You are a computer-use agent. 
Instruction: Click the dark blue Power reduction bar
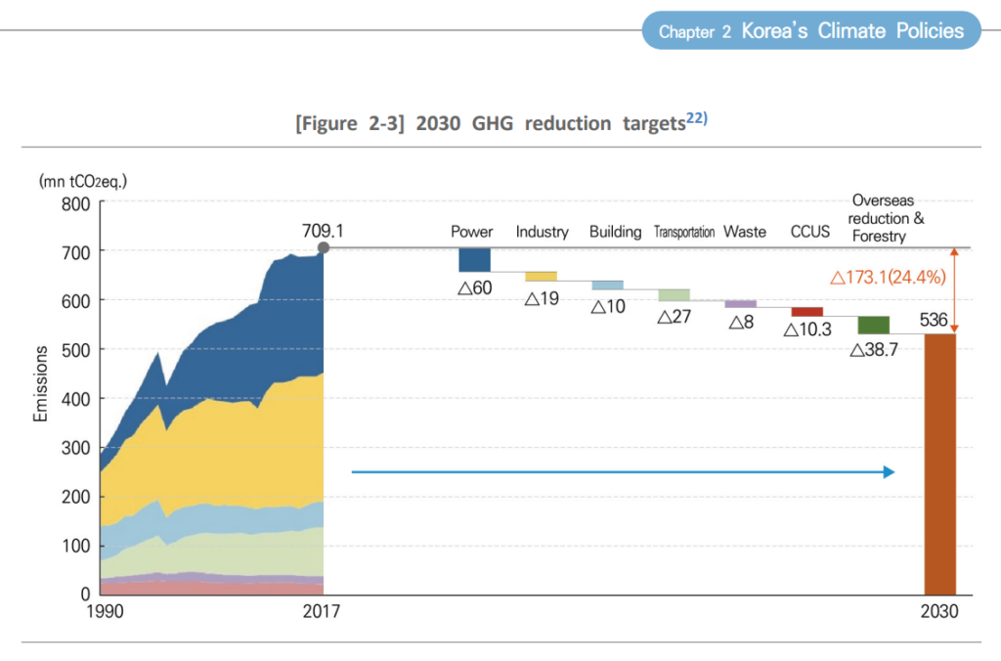click(x=474, y=259)
